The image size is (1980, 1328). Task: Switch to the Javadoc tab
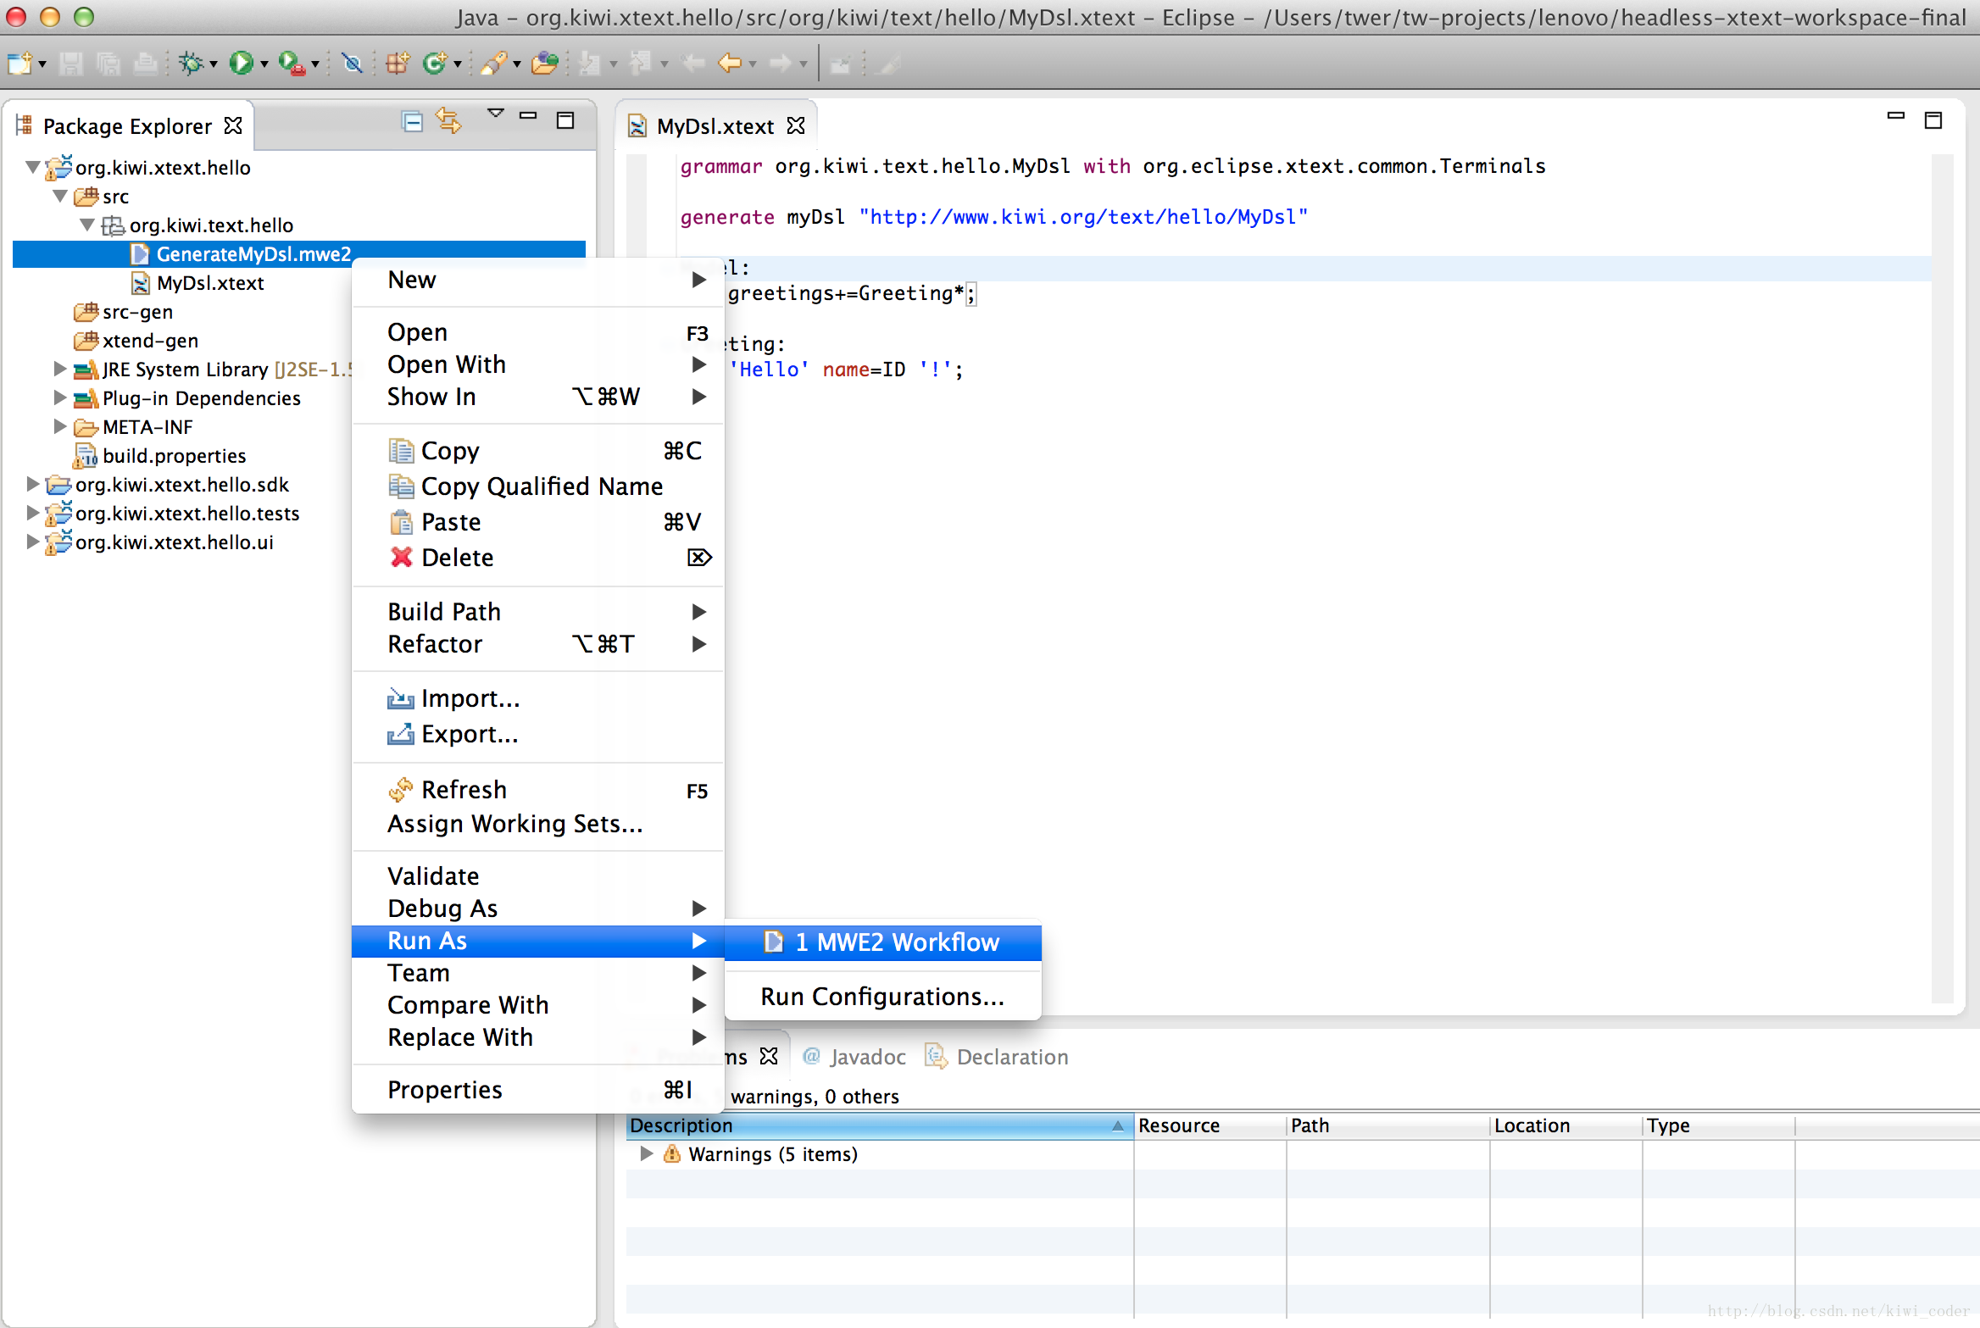(854, 1057)
